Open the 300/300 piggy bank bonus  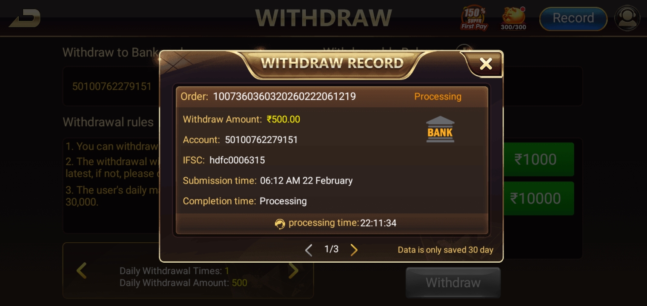tap(513, 18)
